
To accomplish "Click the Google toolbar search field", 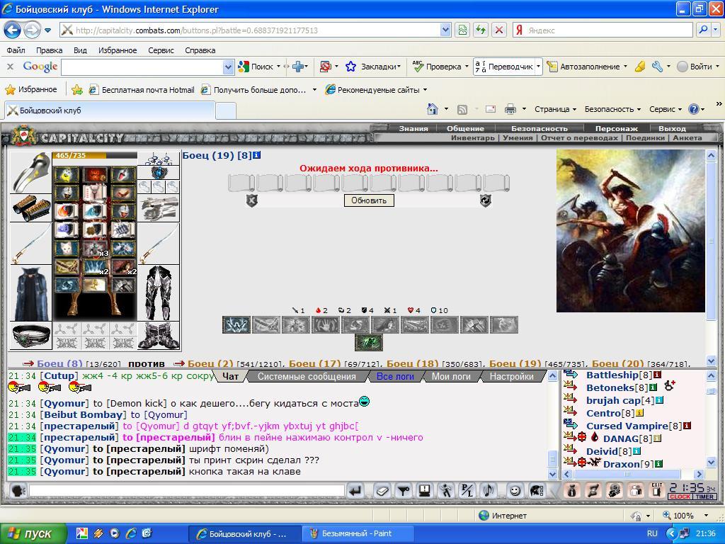I will pos(142,67).
